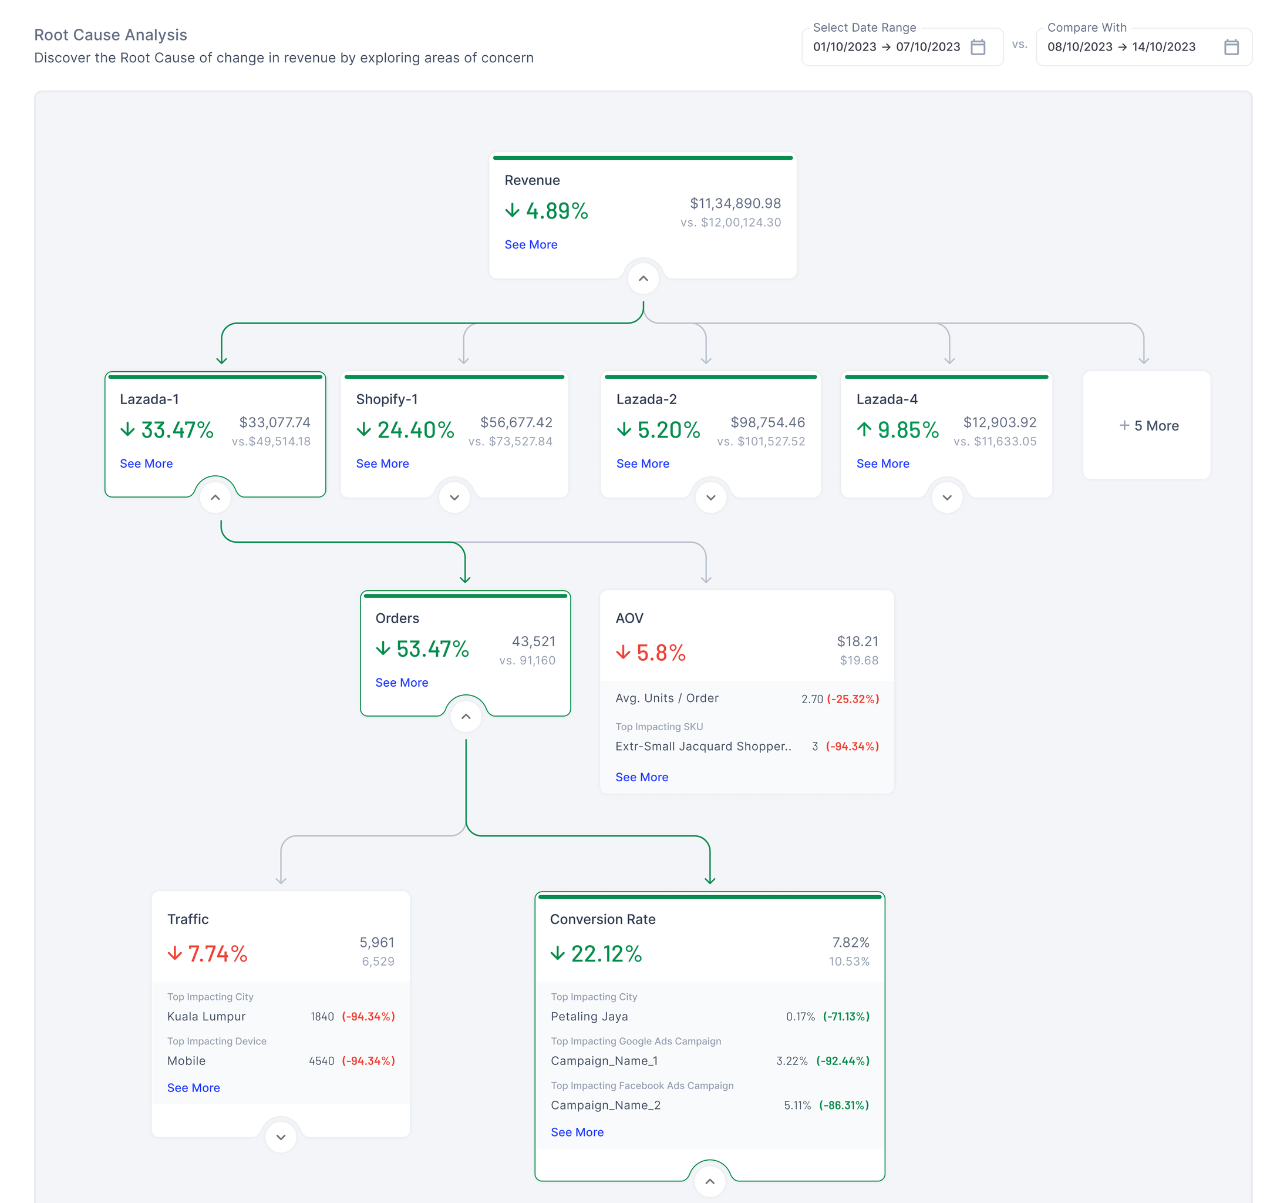Collapse the Revenue node chevron
Viewport: 1287px width, 1203px height.
tap(643, 278)
